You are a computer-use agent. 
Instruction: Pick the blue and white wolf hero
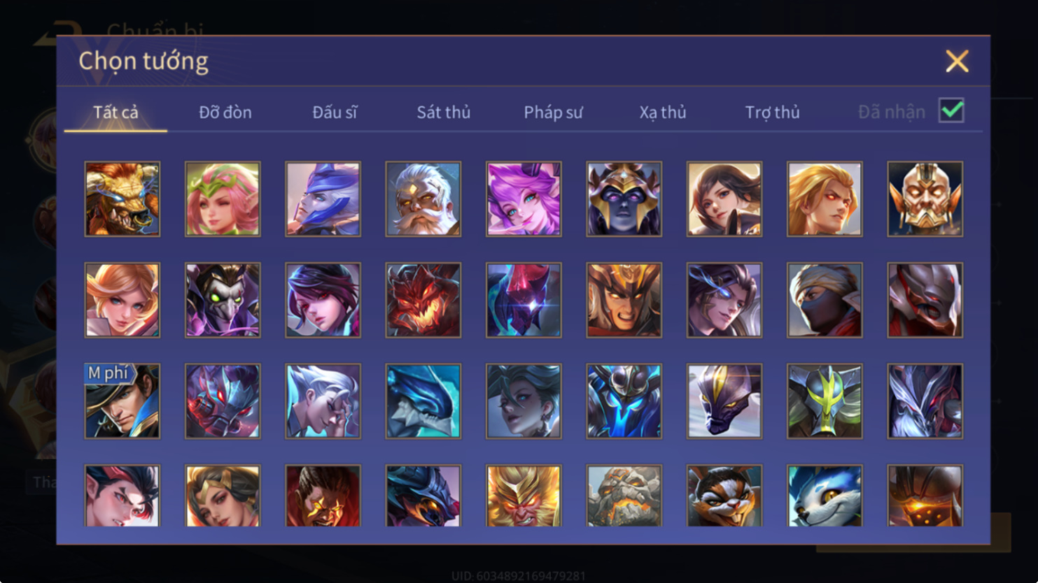(825, 496)
